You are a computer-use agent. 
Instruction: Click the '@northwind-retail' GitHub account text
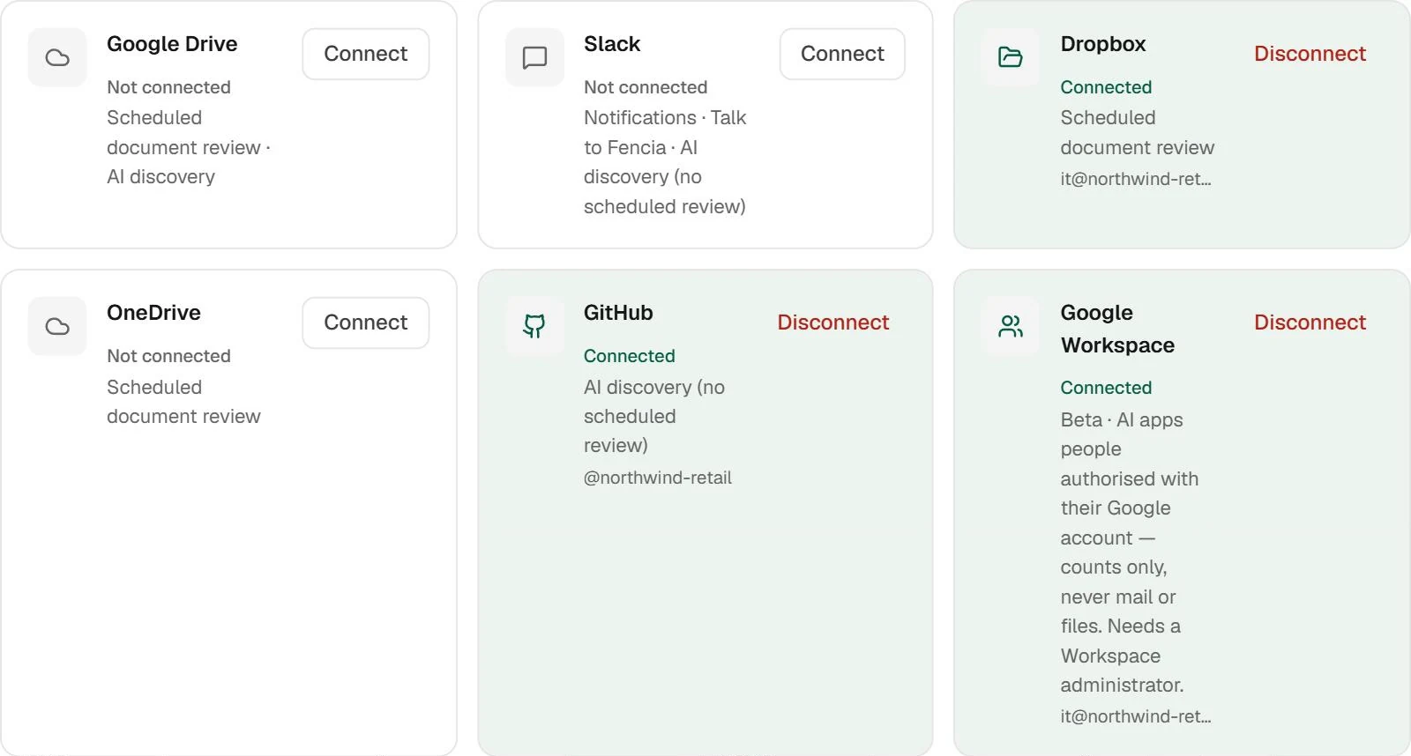point(658,478)
